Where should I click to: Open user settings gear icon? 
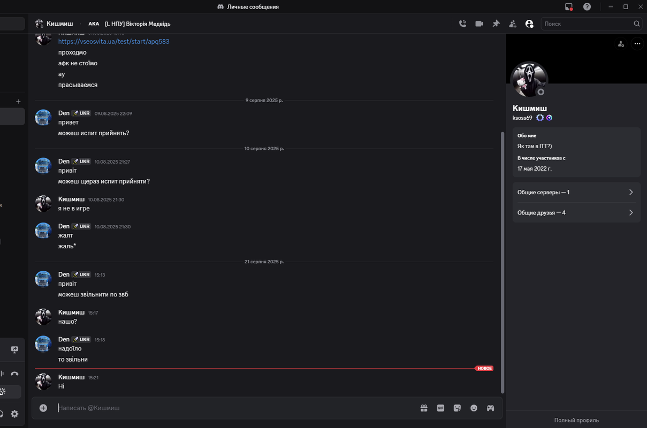(14, 414)
